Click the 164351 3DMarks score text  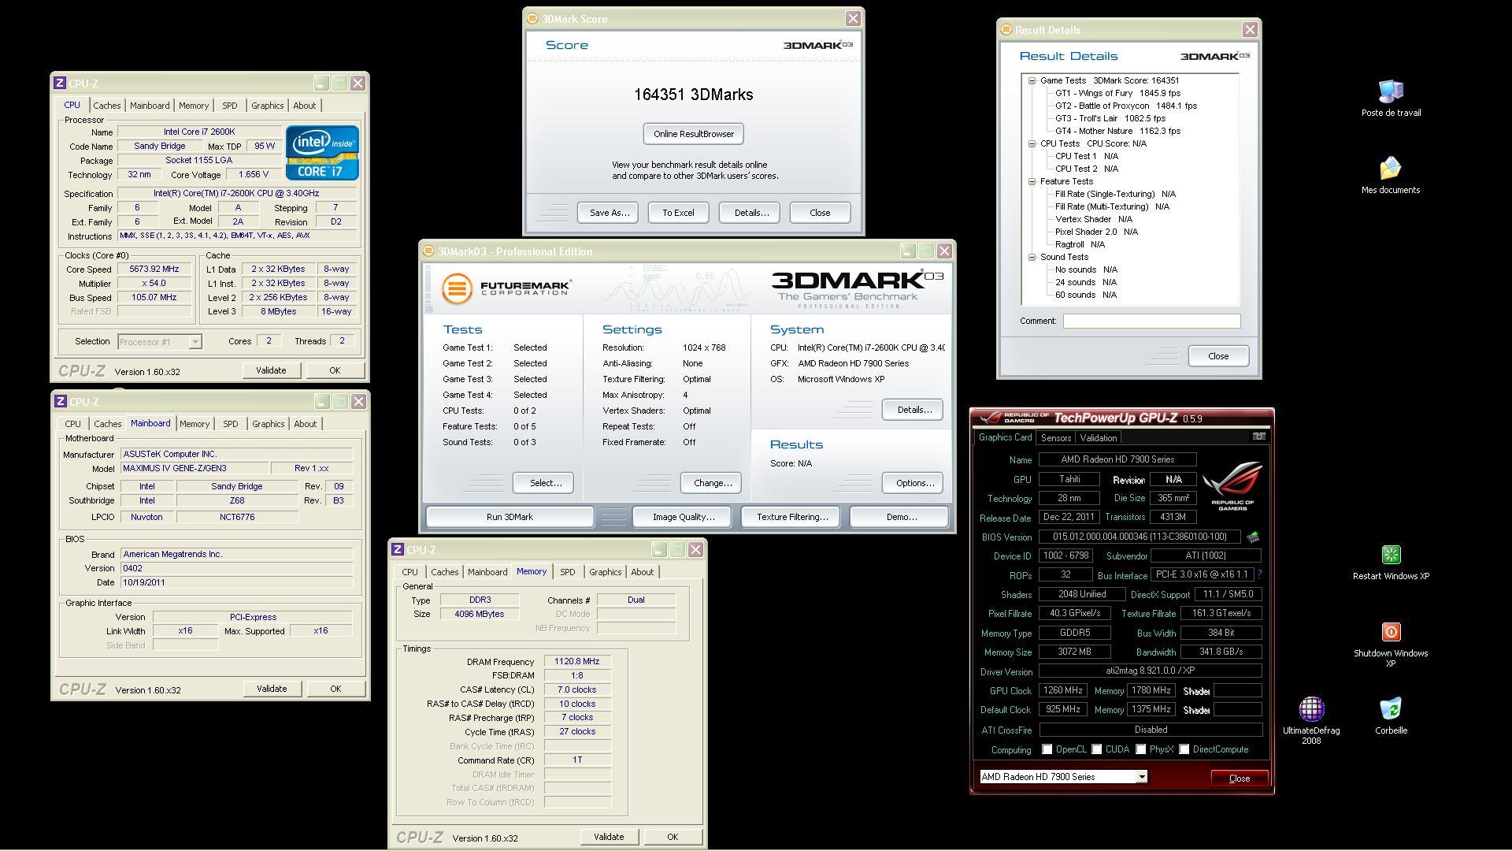pyautogui.click(x=693, y=95)
